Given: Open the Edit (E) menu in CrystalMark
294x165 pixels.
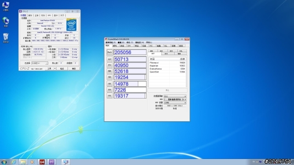Looking at the screenshot, I should (121, 43).
